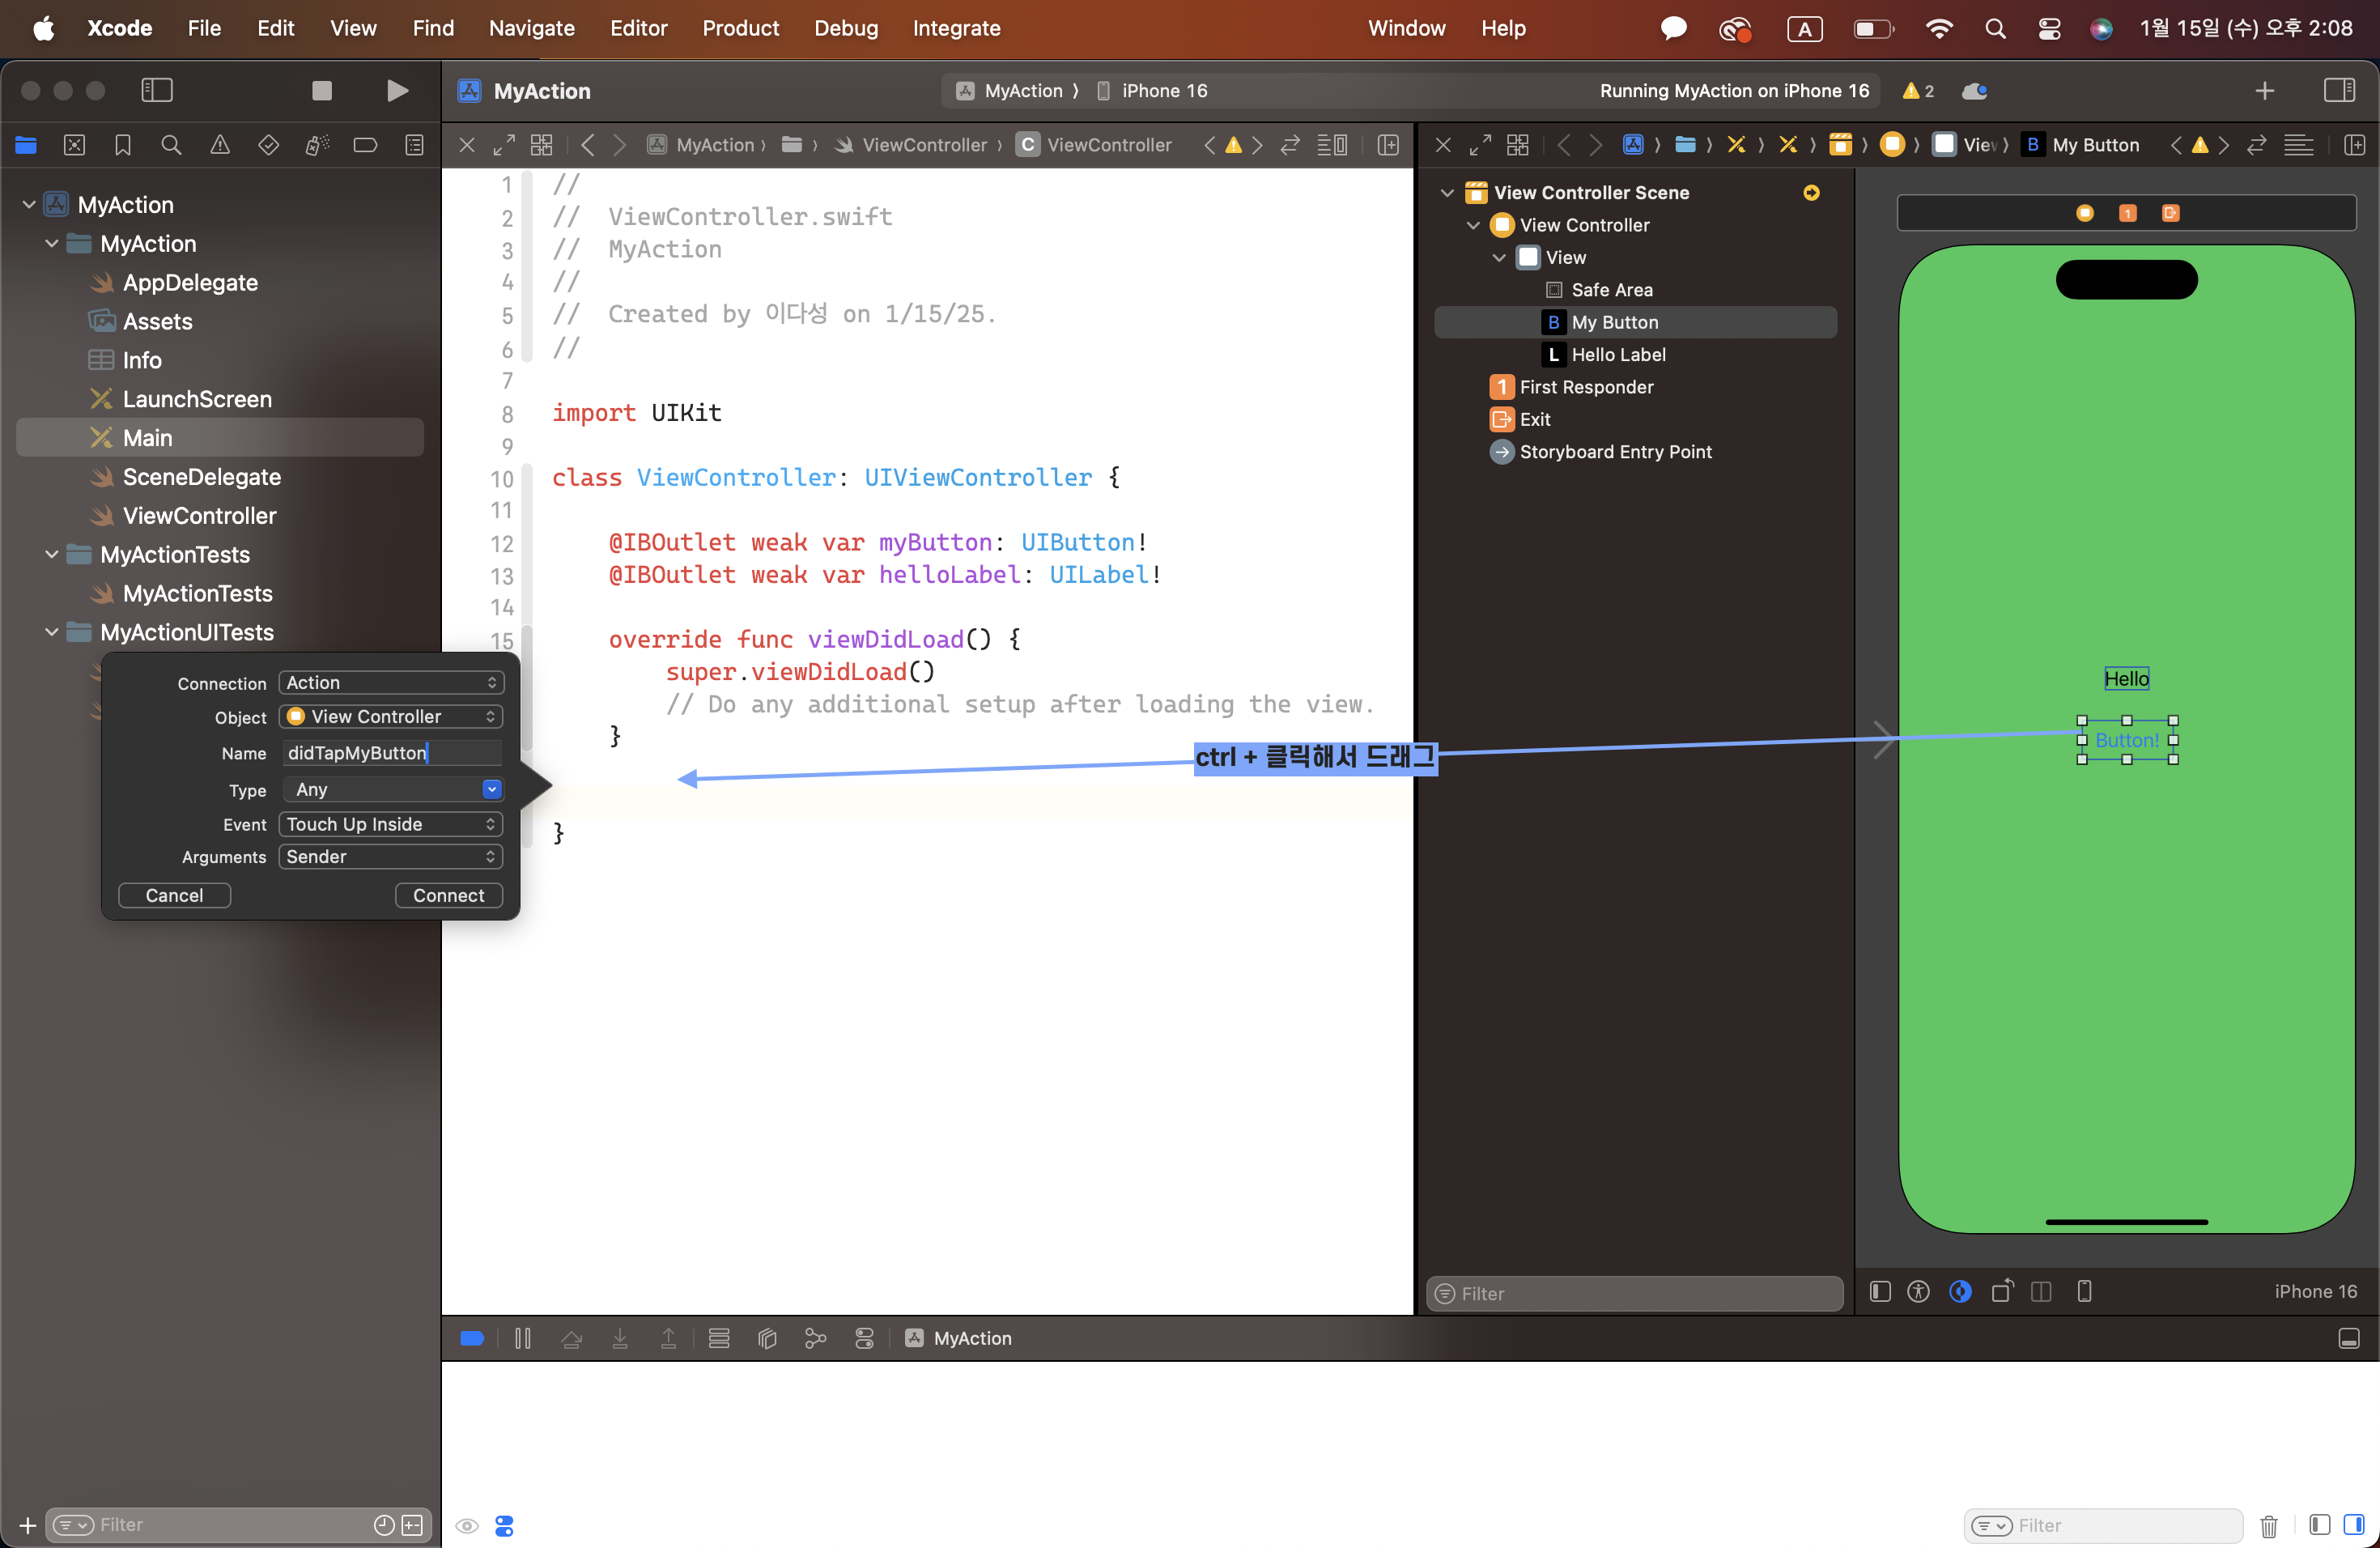Click the Cancel button in connection popup

coord(174,896)
